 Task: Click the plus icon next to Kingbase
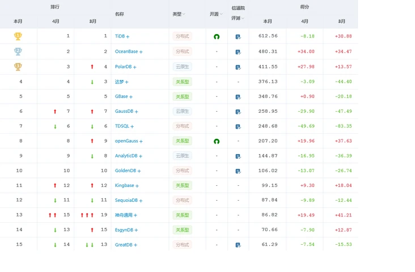click(x=137, y=186)
